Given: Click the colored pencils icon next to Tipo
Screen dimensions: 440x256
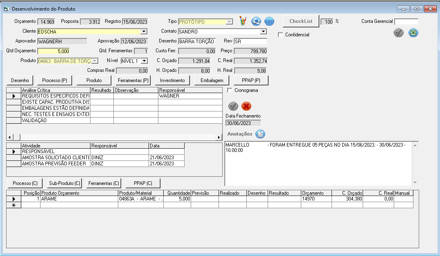Looking at the screenshot, I should click(243, 21).
